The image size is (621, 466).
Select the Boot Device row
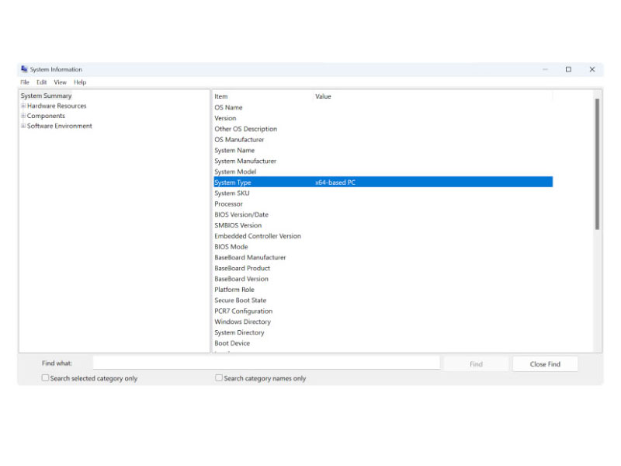pos(383,343)
